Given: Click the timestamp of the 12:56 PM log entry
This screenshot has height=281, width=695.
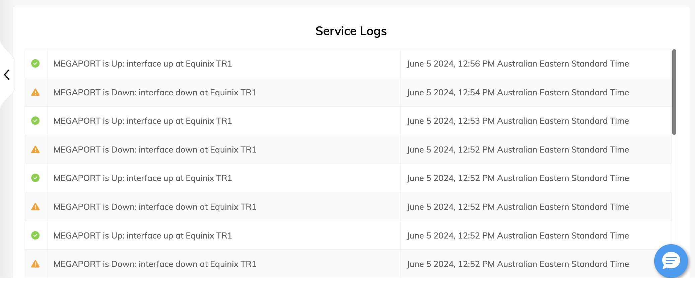Looking at the screenshot, I should tap(518, 64).
